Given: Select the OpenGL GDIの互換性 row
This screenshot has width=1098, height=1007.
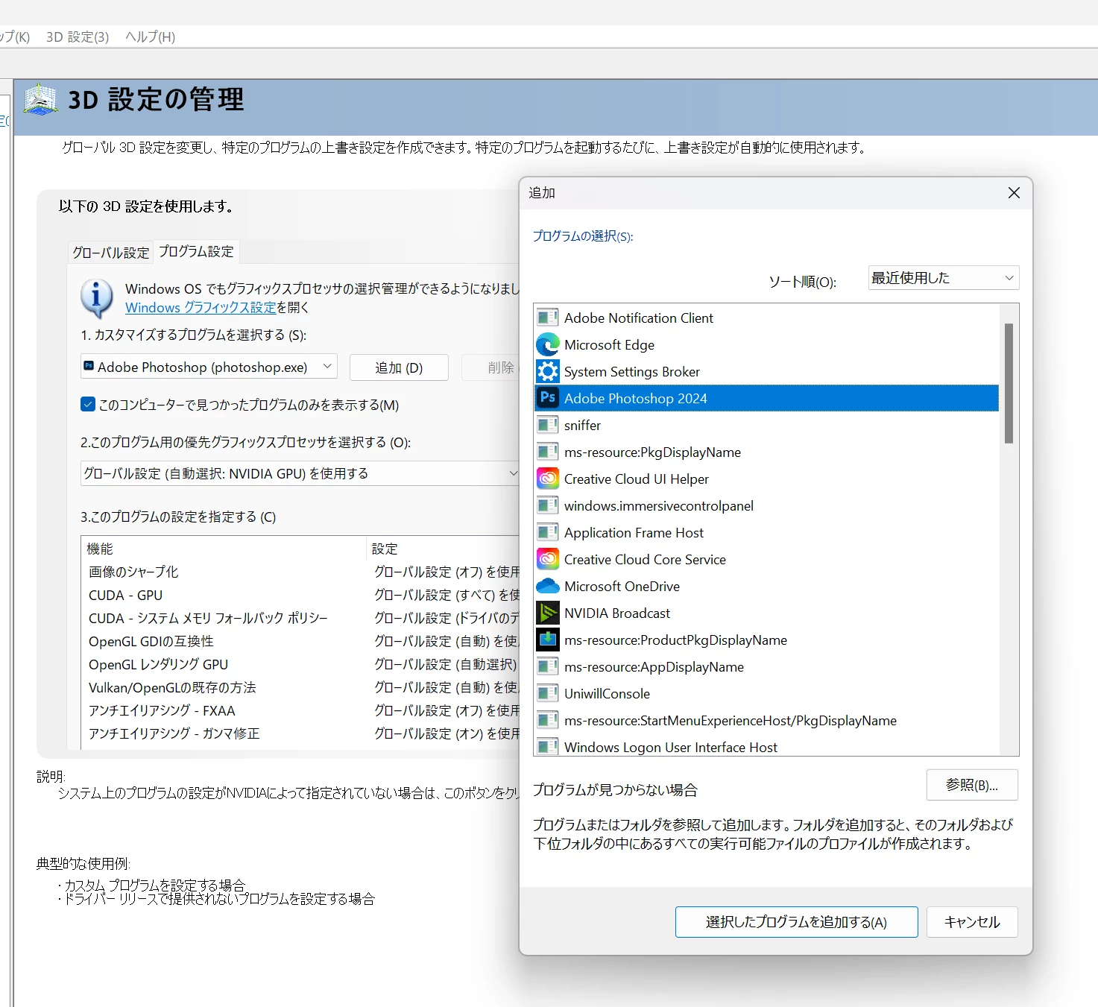Looking at the screenshot, I should coord(300,641).
